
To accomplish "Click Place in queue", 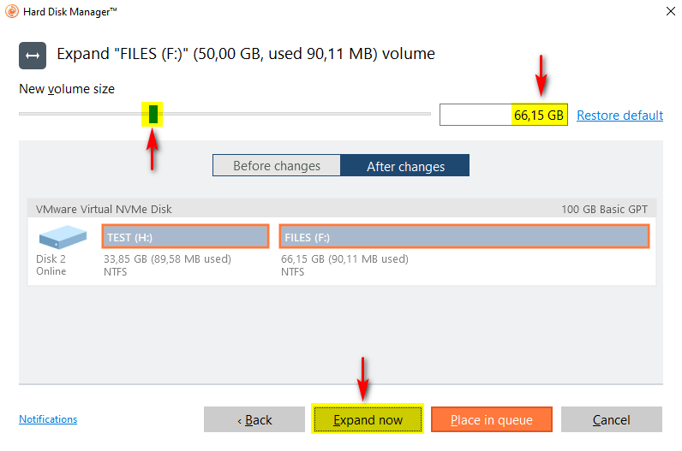I will tap(491, 419).
